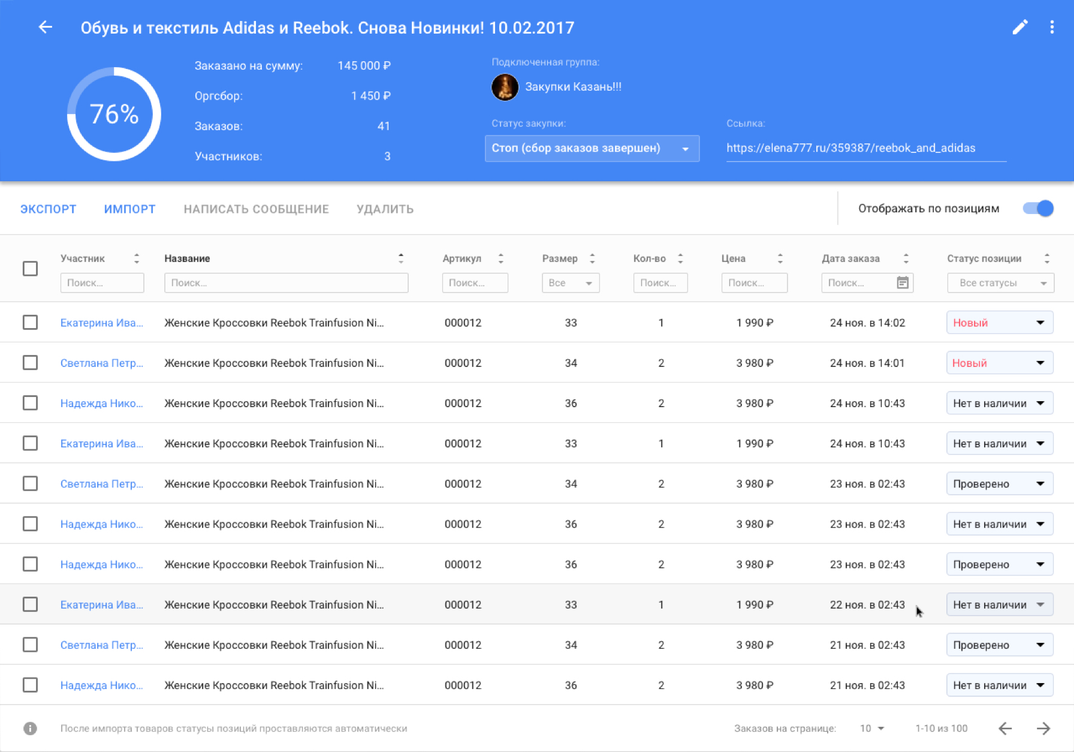Viewport: 1074px width, 752px height.
Task: Click the back arrow in the header
Action: pos(46,27)
